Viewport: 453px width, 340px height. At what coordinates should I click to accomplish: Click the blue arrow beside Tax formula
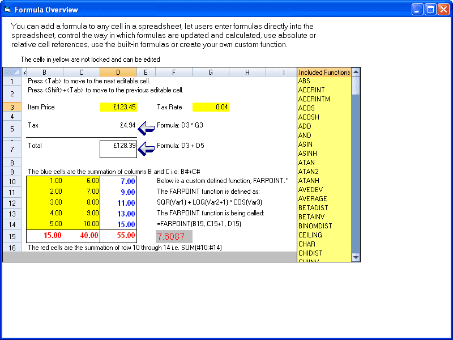tap(146, 128)
